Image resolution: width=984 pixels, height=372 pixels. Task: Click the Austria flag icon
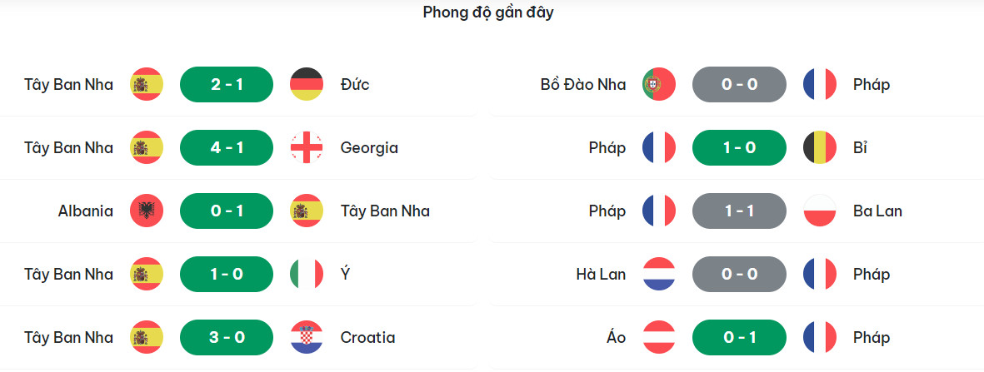658,337
